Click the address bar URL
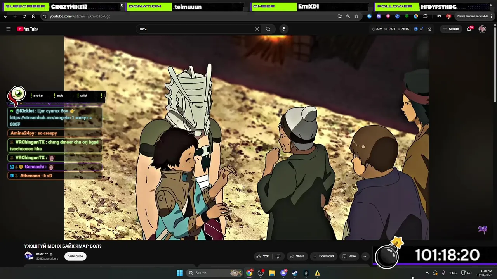Image resolution: width=497 pixels, height=279 pixels. [x=80, y=16]
